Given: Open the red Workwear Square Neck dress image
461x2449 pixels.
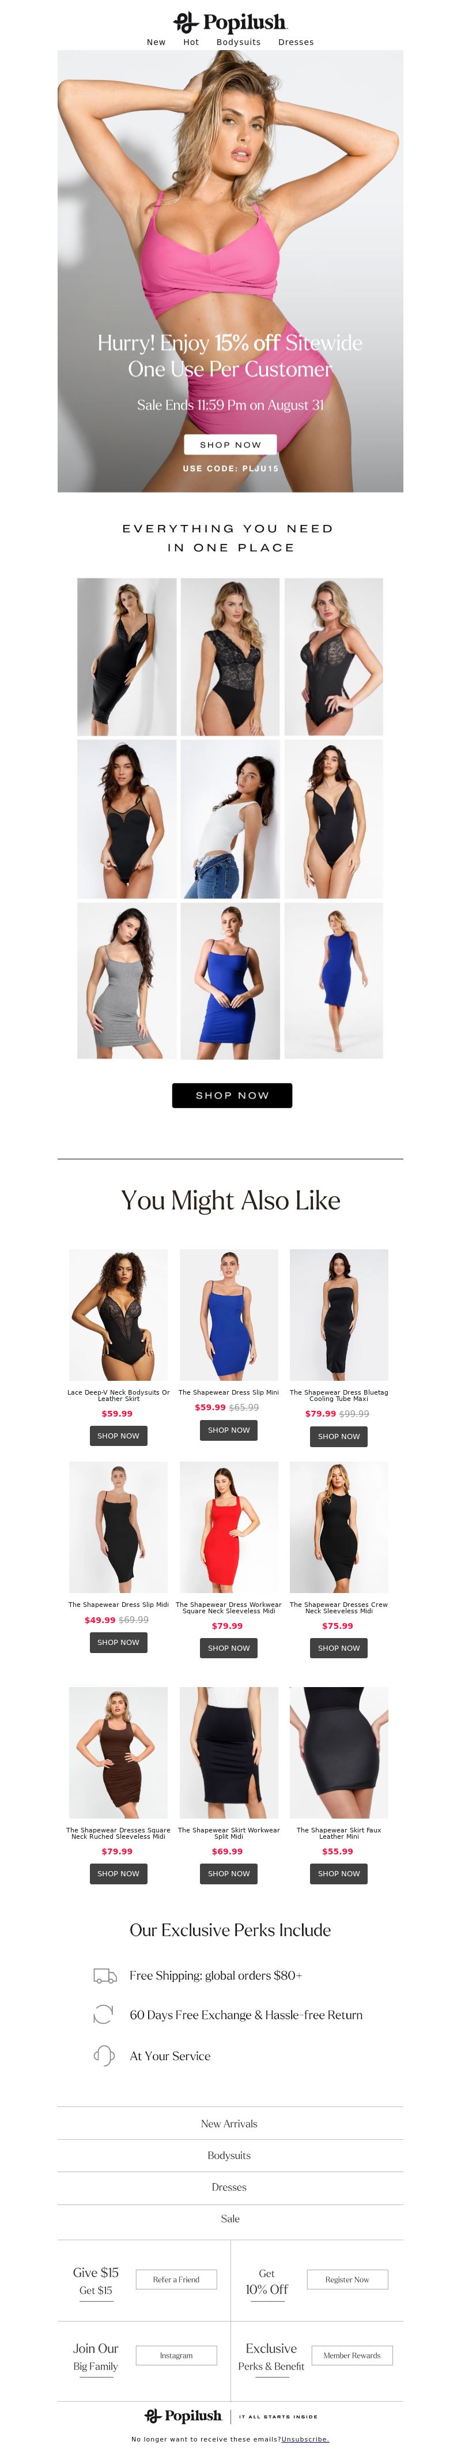Looking at the screenshot, I should click(x=228, y=1527).
